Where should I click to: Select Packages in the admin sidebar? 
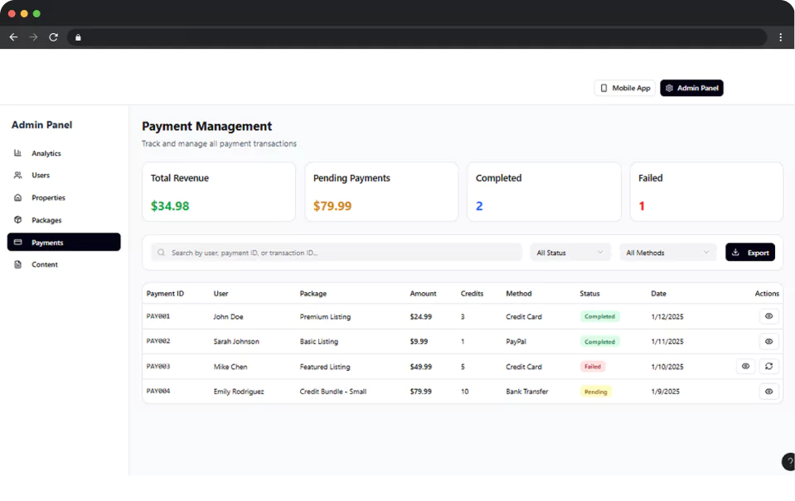(x=46, y=220)
